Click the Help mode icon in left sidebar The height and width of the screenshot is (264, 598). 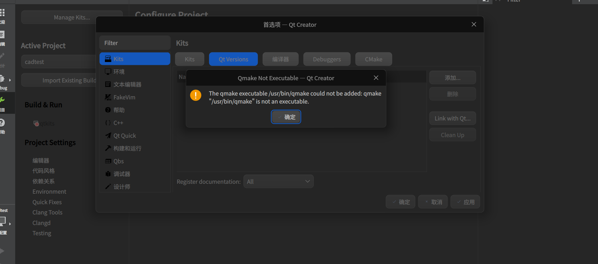coord(2,123)
